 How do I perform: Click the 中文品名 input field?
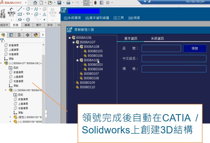174,59
